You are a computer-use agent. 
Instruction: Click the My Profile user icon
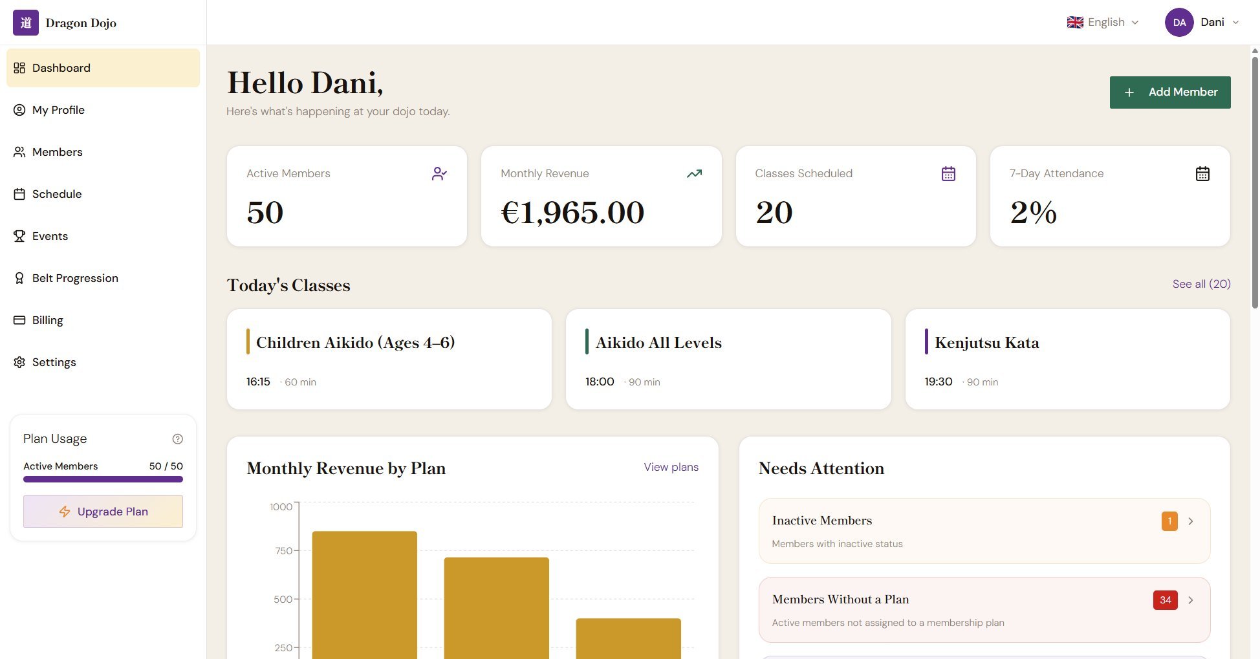pos(19,110)
